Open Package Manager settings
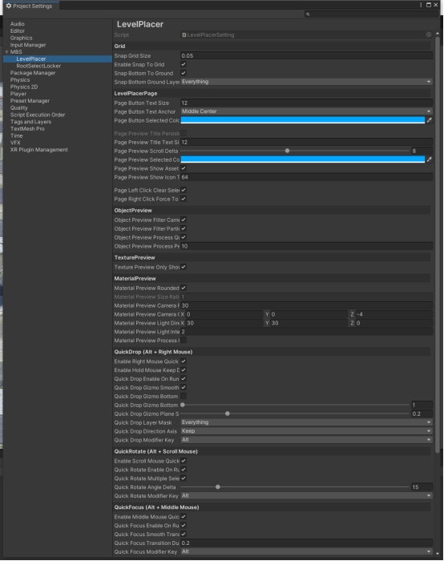The width and height of the screenshot is (444, 561). [x=33, y=73]
